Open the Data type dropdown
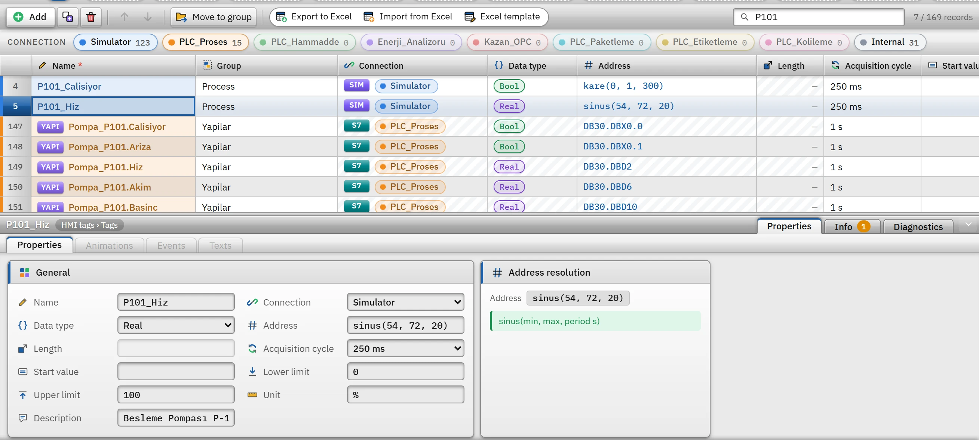The width and height of the screenshot is (979, 440). pyautogui.click(x=176, y=325)
